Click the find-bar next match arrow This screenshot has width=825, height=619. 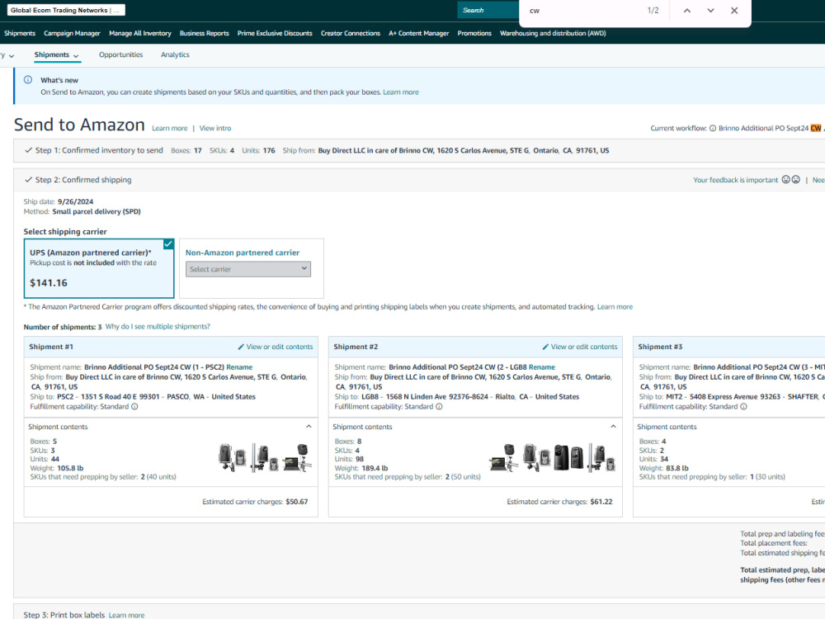pyautogui.click(x=710, y=11)
